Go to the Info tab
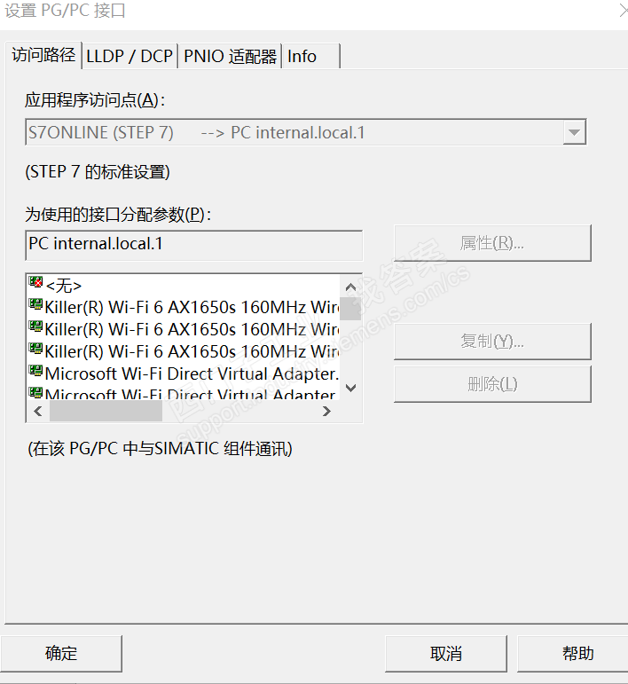This screenshot has height=684, width=628. pyautogui.click(x=302, y=56)
